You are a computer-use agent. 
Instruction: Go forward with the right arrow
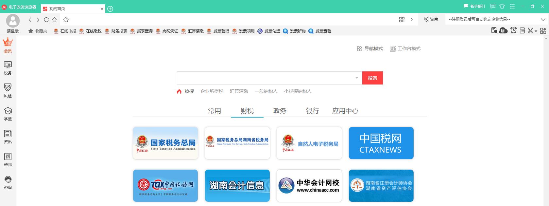[x=38, y=20]
